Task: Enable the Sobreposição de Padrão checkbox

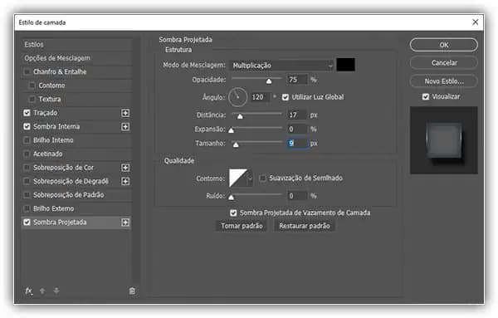Action: click(x=27, y=195)
